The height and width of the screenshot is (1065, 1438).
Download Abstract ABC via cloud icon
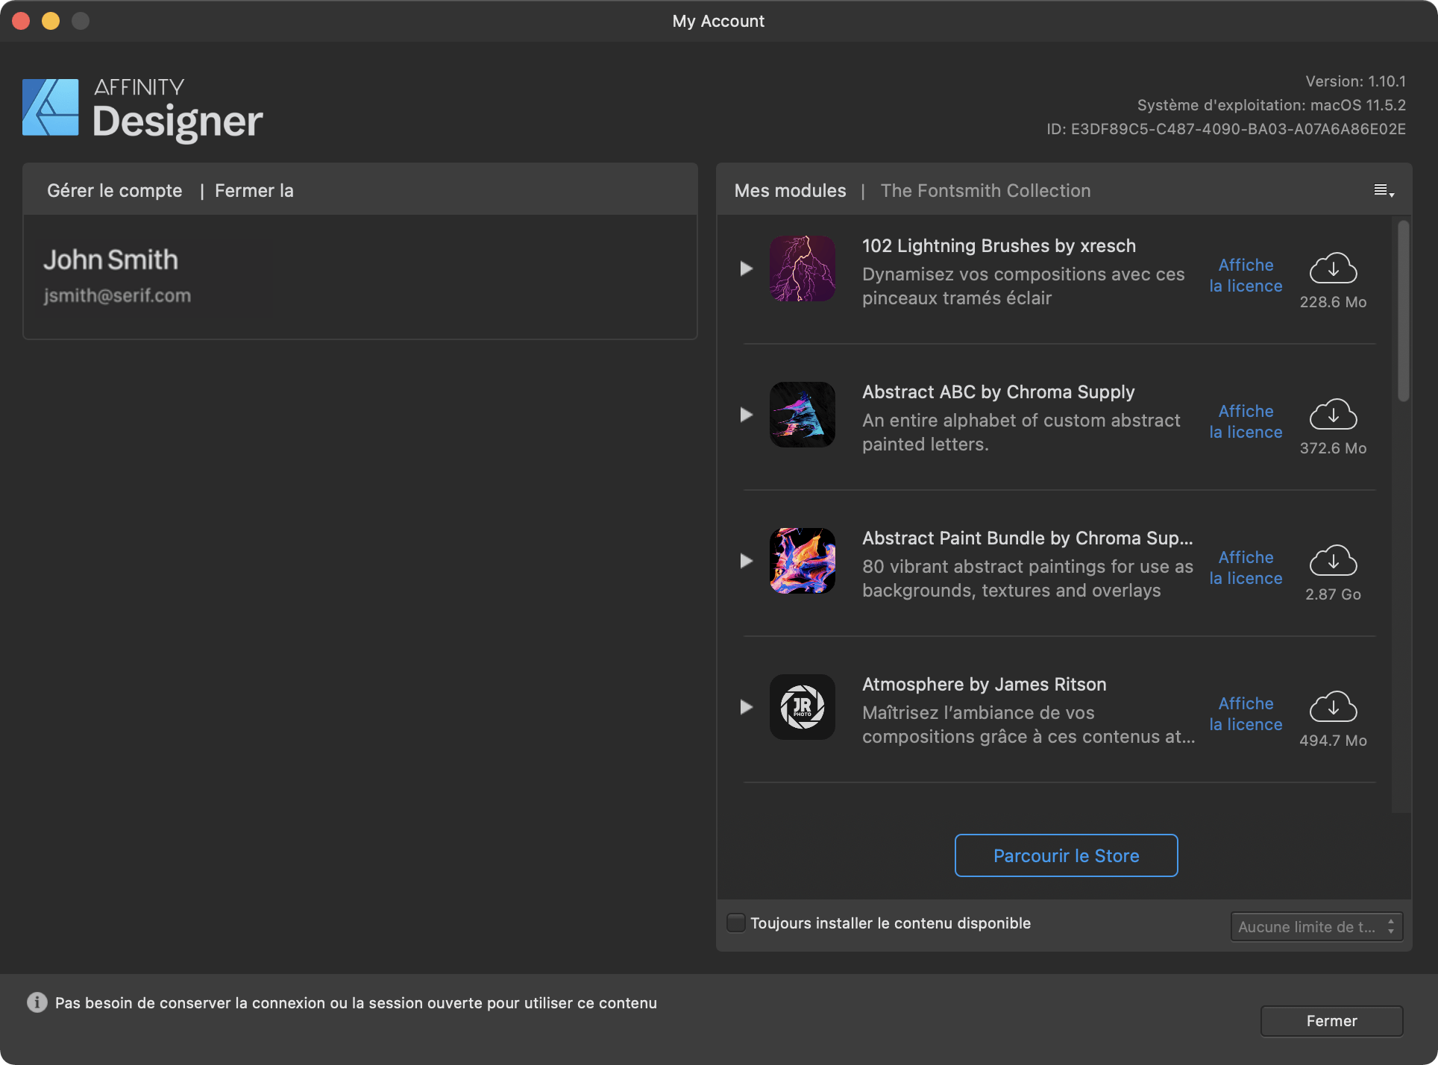(x=1333, y=415)
